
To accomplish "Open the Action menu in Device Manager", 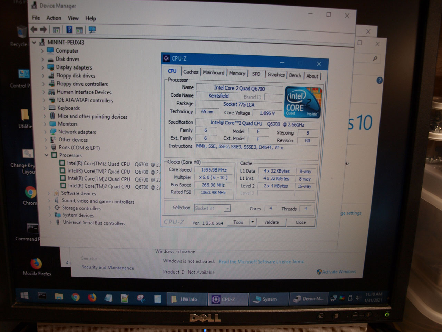I will point(54,18).
